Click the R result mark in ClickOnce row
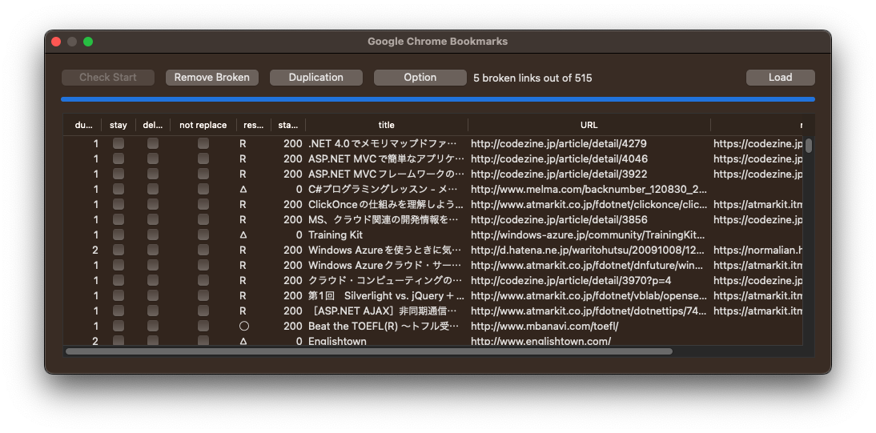 point(243,205)
